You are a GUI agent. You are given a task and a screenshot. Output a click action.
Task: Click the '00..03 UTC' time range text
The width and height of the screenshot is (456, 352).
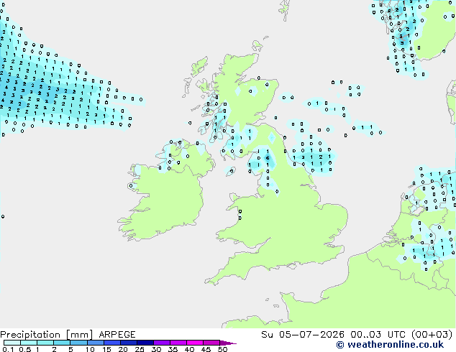[378, 335]
